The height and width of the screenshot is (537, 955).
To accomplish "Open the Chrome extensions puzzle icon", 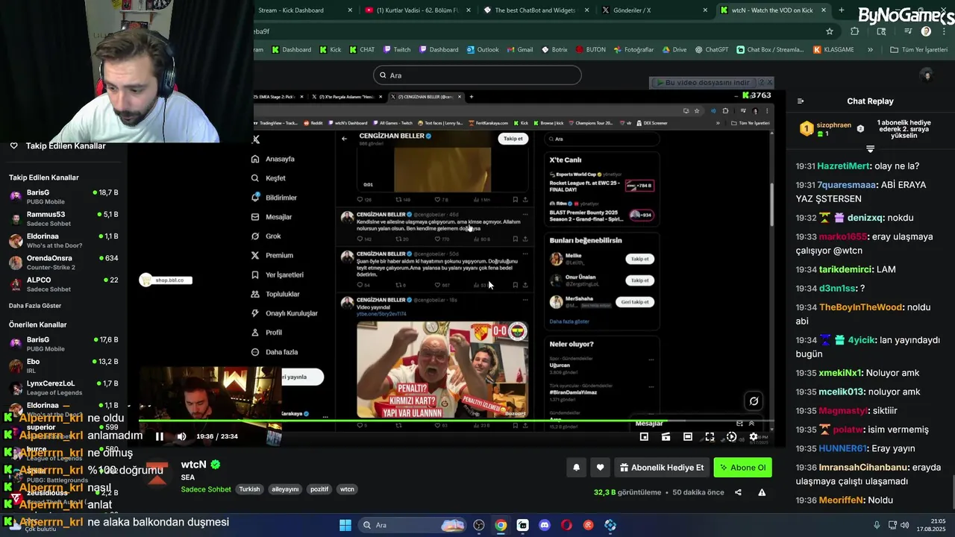I will pos(855,31).
